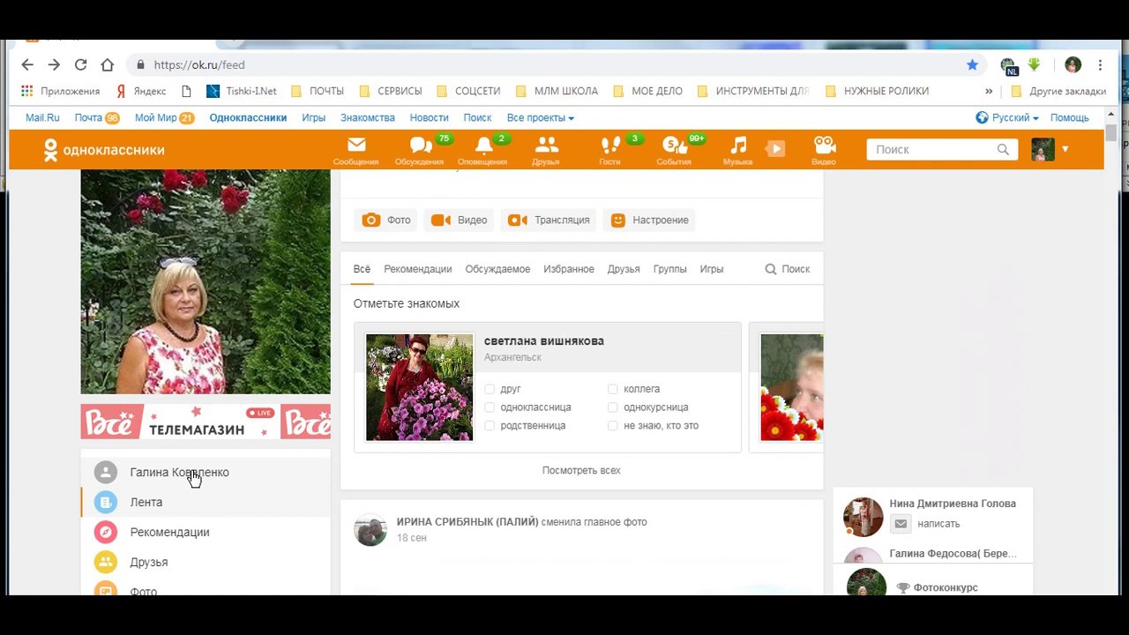Click the Лента sidebar icon
This screenshot has height=635, width=1129.
click(x=105, y=502)
